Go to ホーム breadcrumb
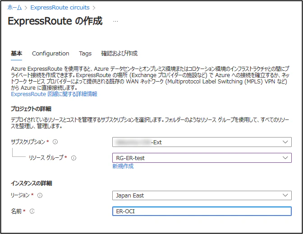 click(x=15, y=8)
